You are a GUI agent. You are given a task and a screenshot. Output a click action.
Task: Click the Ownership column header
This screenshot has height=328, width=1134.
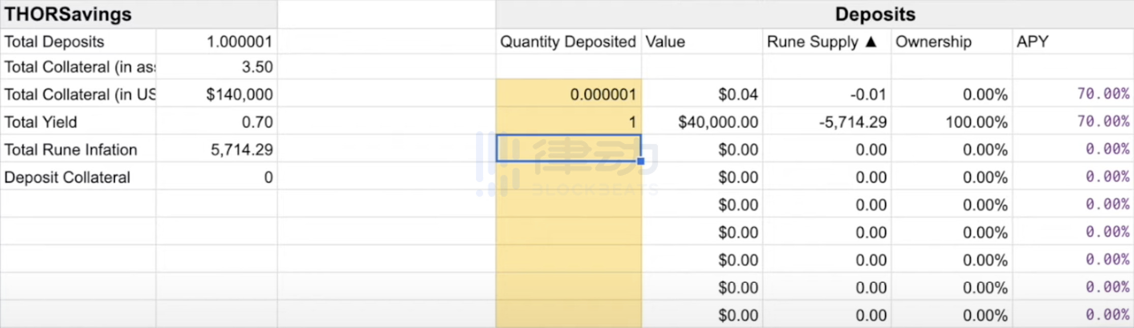(952, 42)
